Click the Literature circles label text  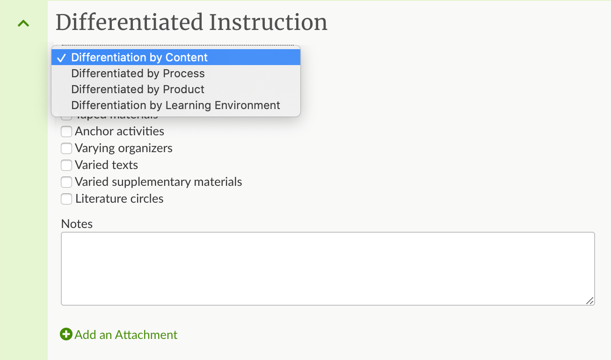click(119, 198)
